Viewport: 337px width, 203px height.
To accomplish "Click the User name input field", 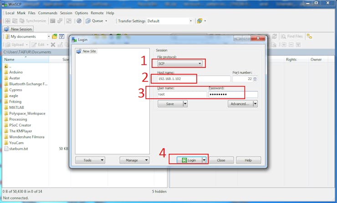I will pyautogui.click(x=182, y=94).
